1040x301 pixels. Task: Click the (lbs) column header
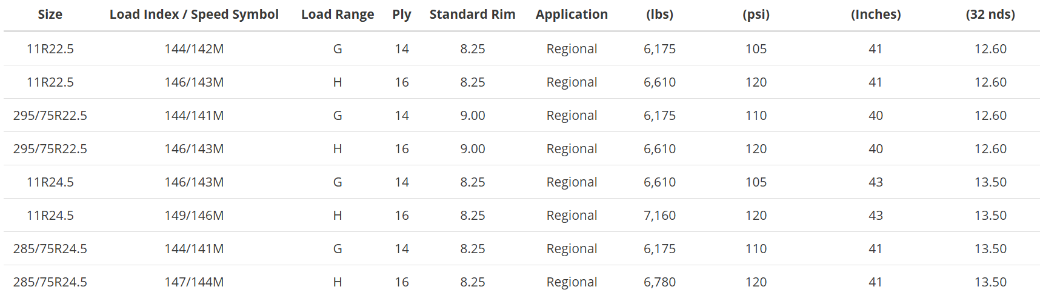pyautogui.click(x=659, y=15)
